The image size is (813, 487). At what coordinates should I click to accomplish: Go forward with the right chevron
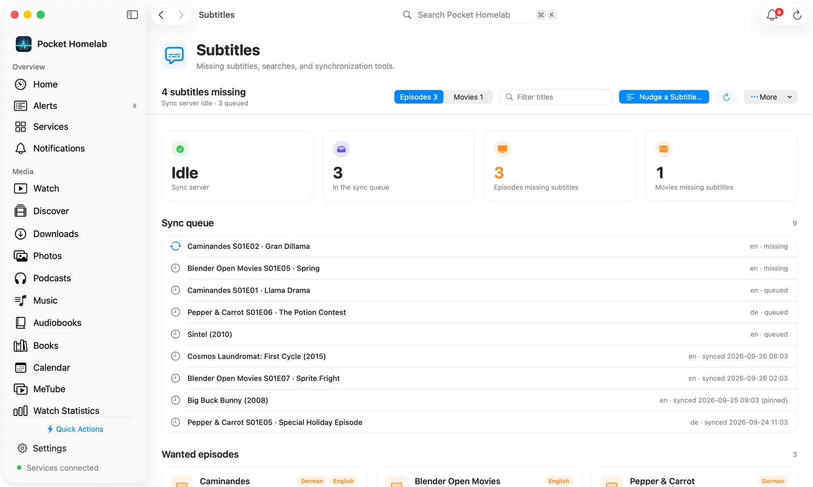(181, 15)
